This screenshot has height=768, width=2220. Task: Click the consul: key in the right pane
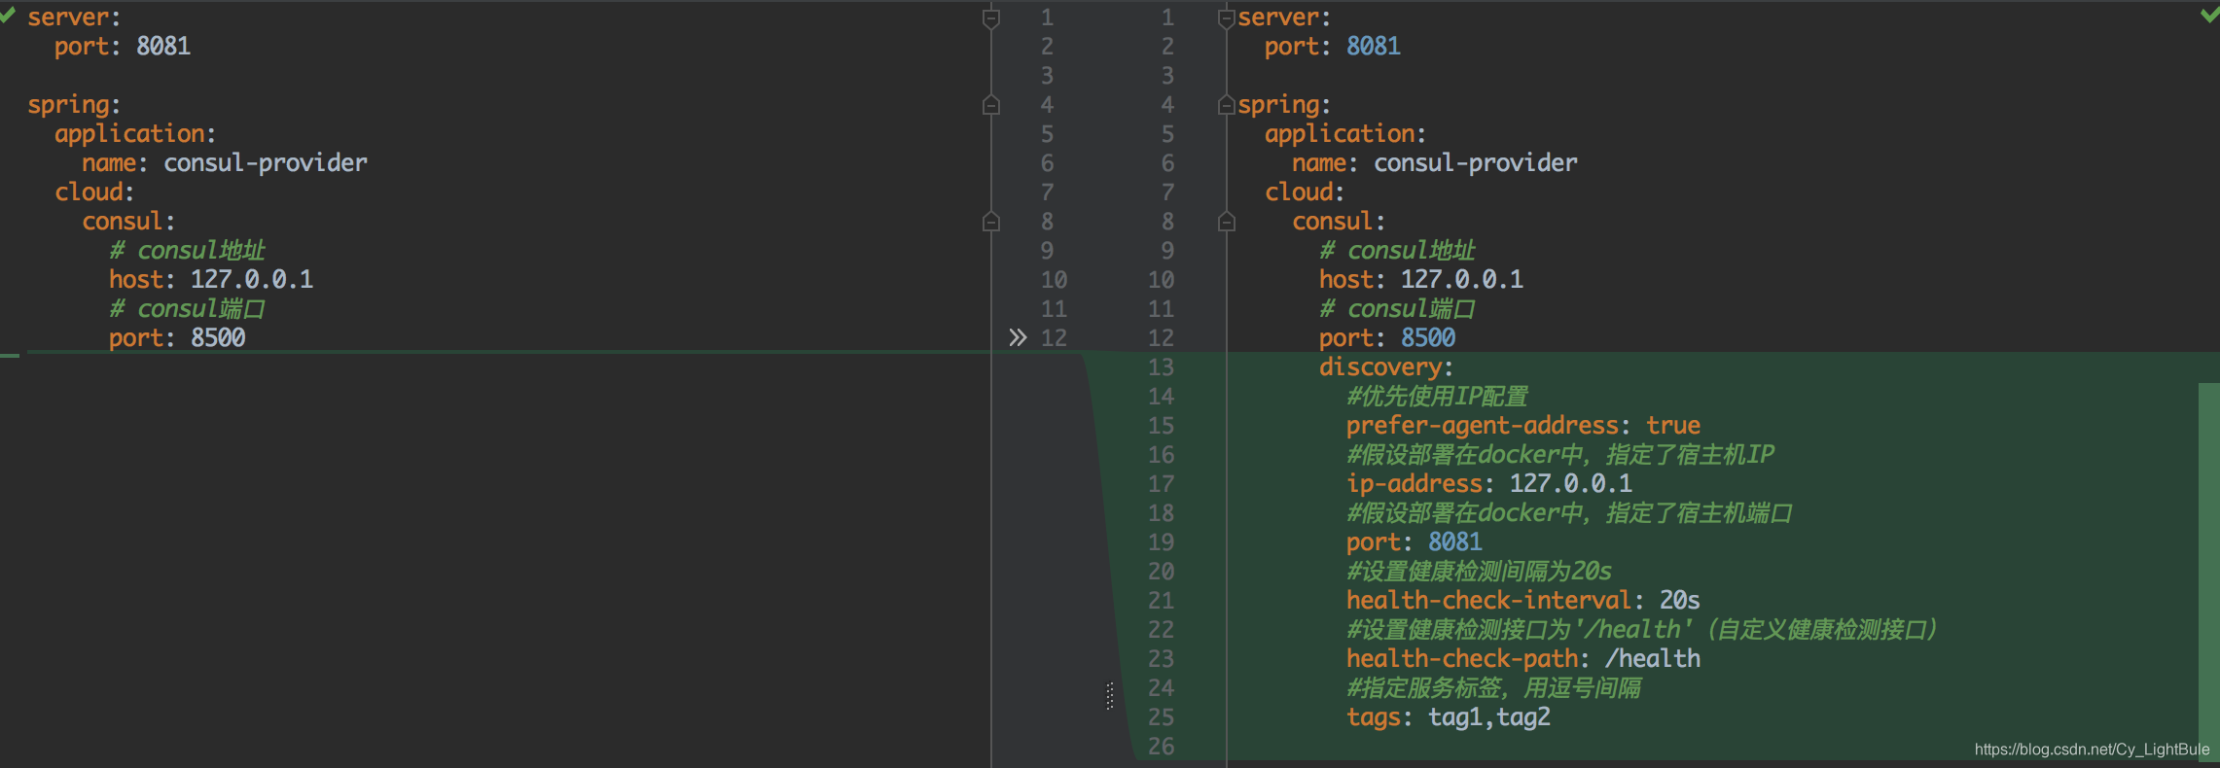click(x=1339, y=221)
